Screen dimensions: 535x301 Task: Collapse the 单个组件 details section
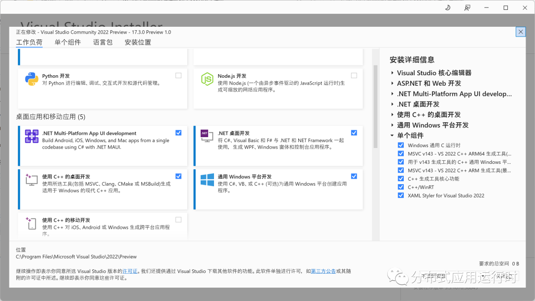(x=392, y=135)
